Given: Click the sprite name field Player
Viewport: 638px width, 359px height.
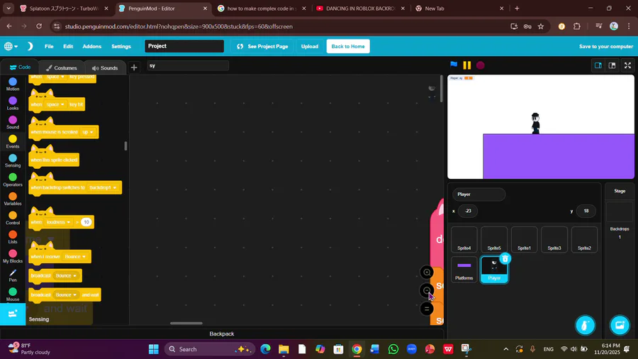Looking at the screenshot, I should pyautogui.click(x=479, y=194).
